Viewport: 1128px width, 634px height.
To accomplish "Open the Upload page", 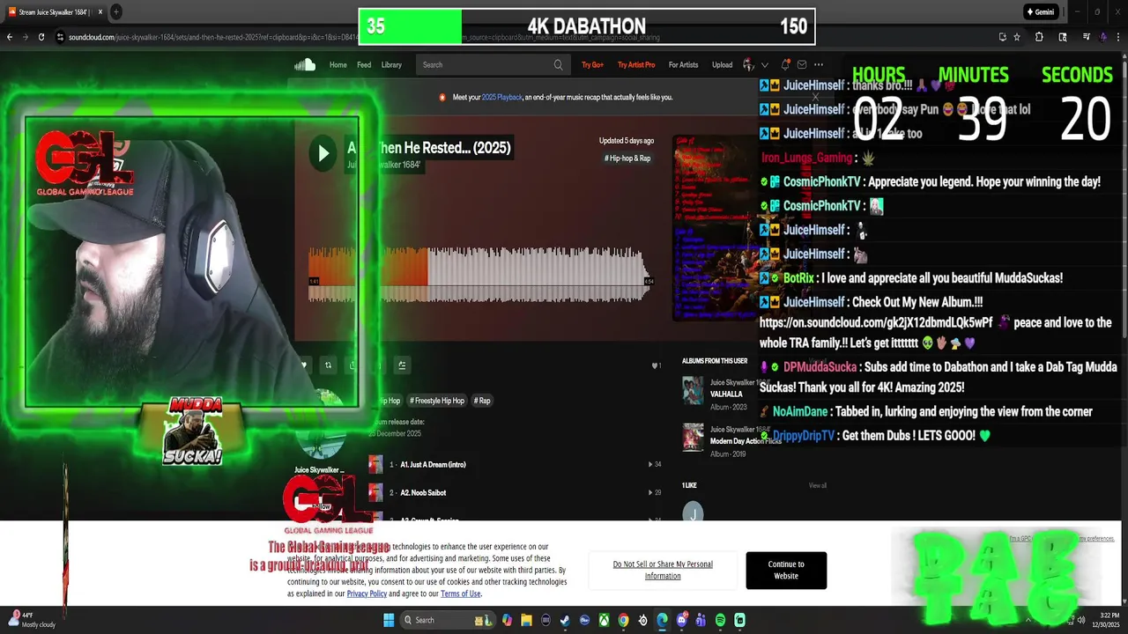I will [x=722, y=64].
